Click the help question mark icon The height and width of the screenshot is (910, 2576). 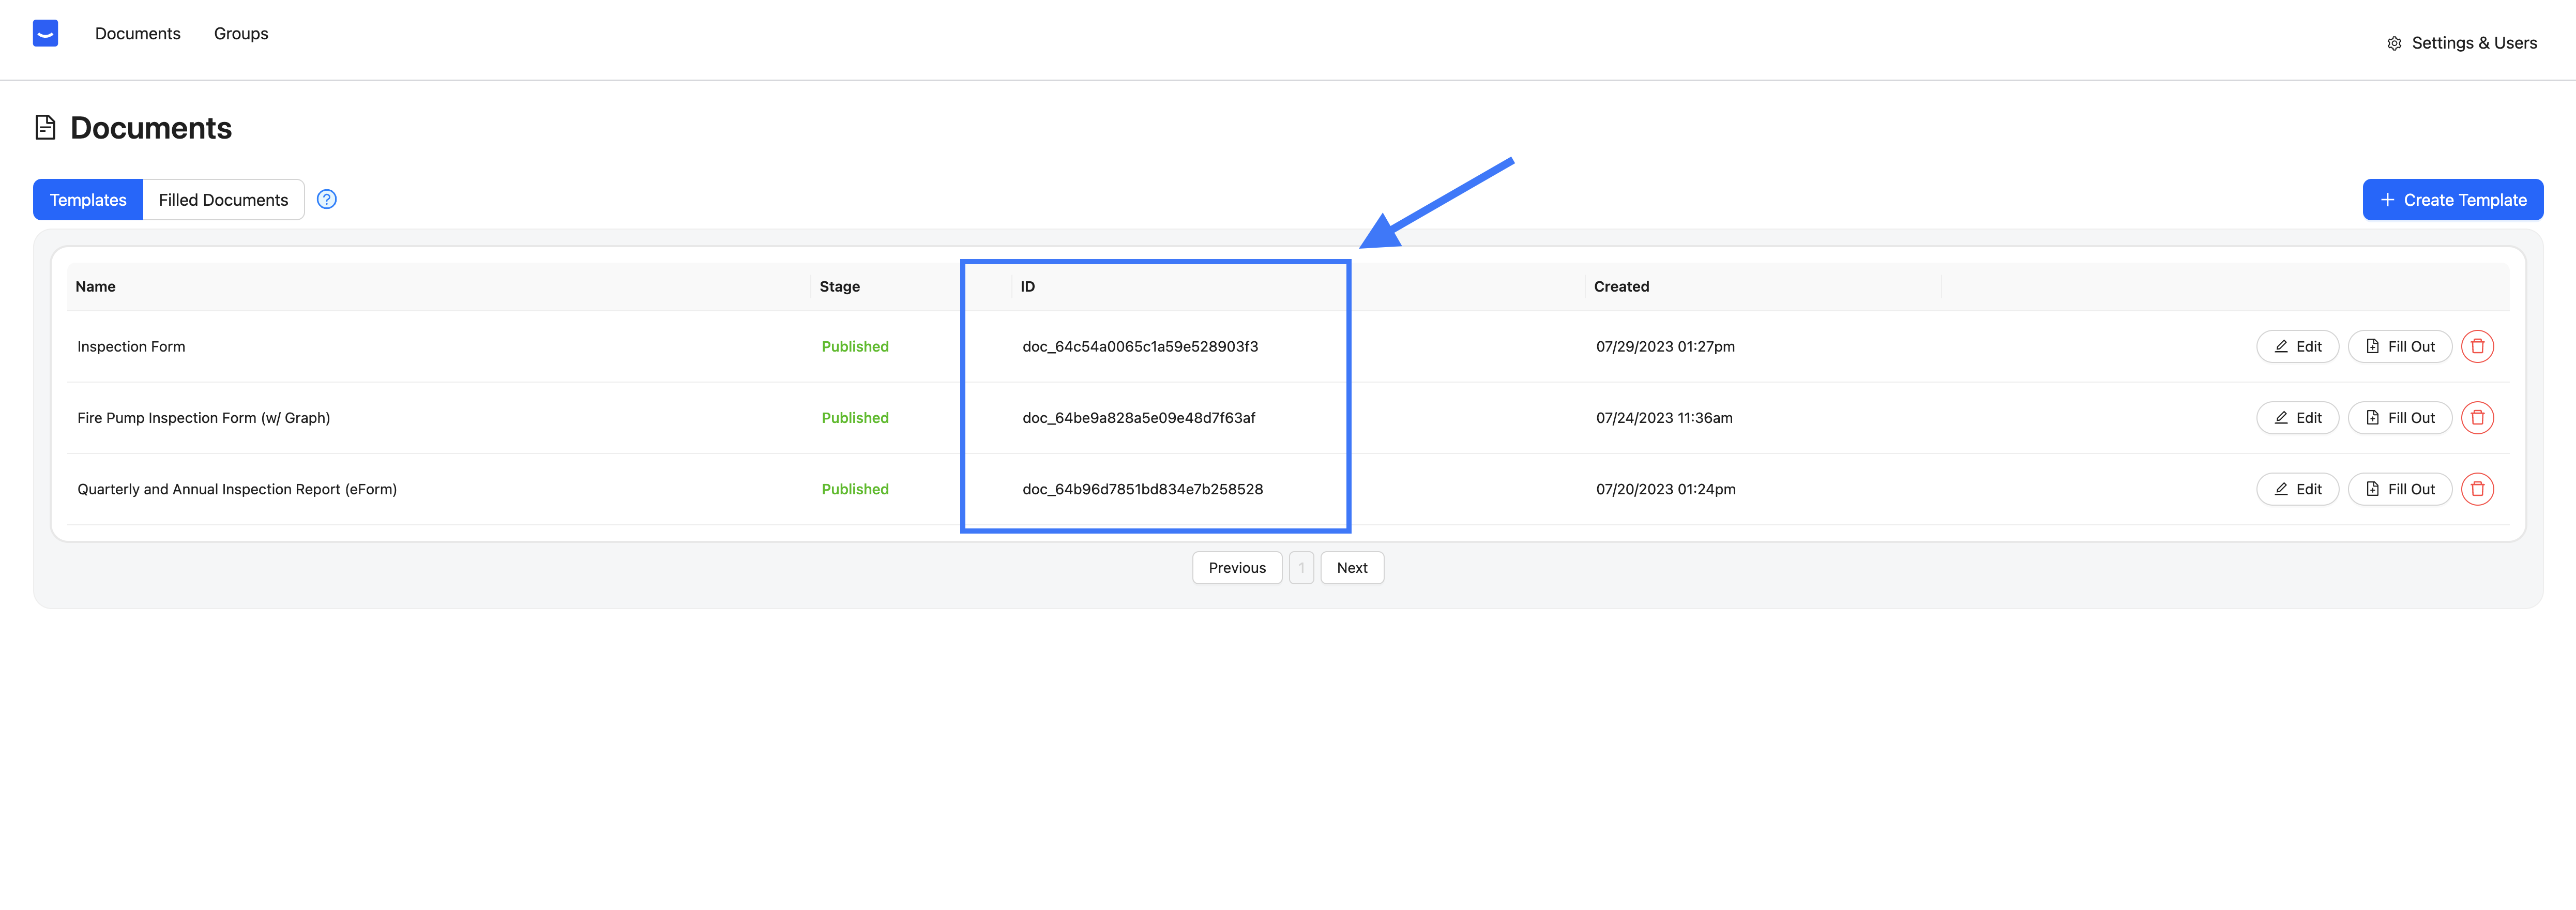click(326, 199)
